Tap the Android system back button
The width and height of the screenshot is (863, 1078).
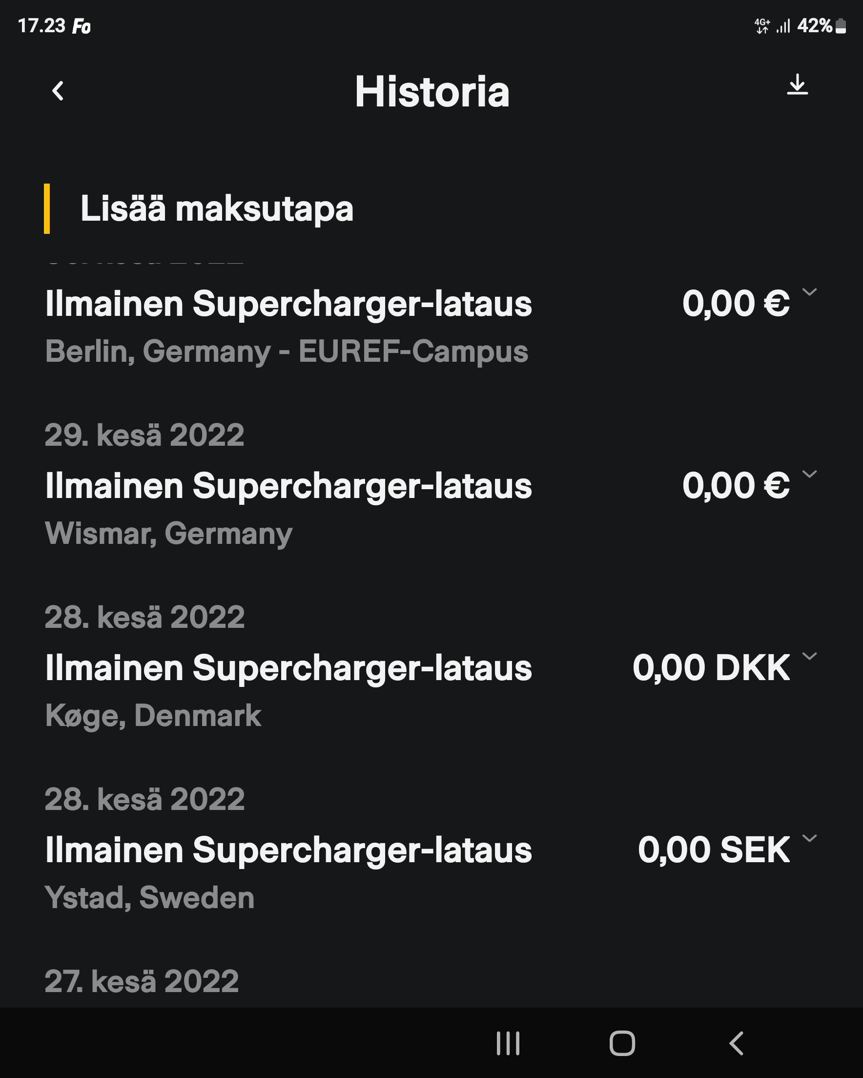[736, 1043]
